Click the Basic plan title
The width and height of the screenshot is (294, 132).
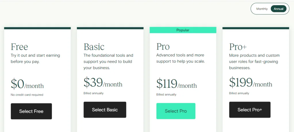pyautogui.click(x=94, y=47)
